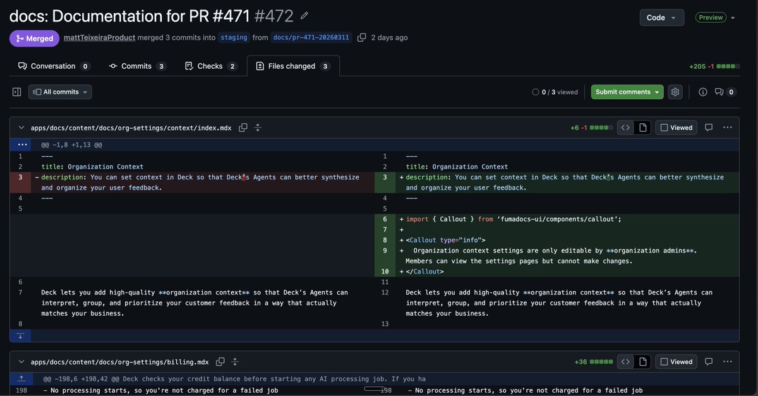
Task: Select the Files changed tab
Action: (x=293, y=66)
